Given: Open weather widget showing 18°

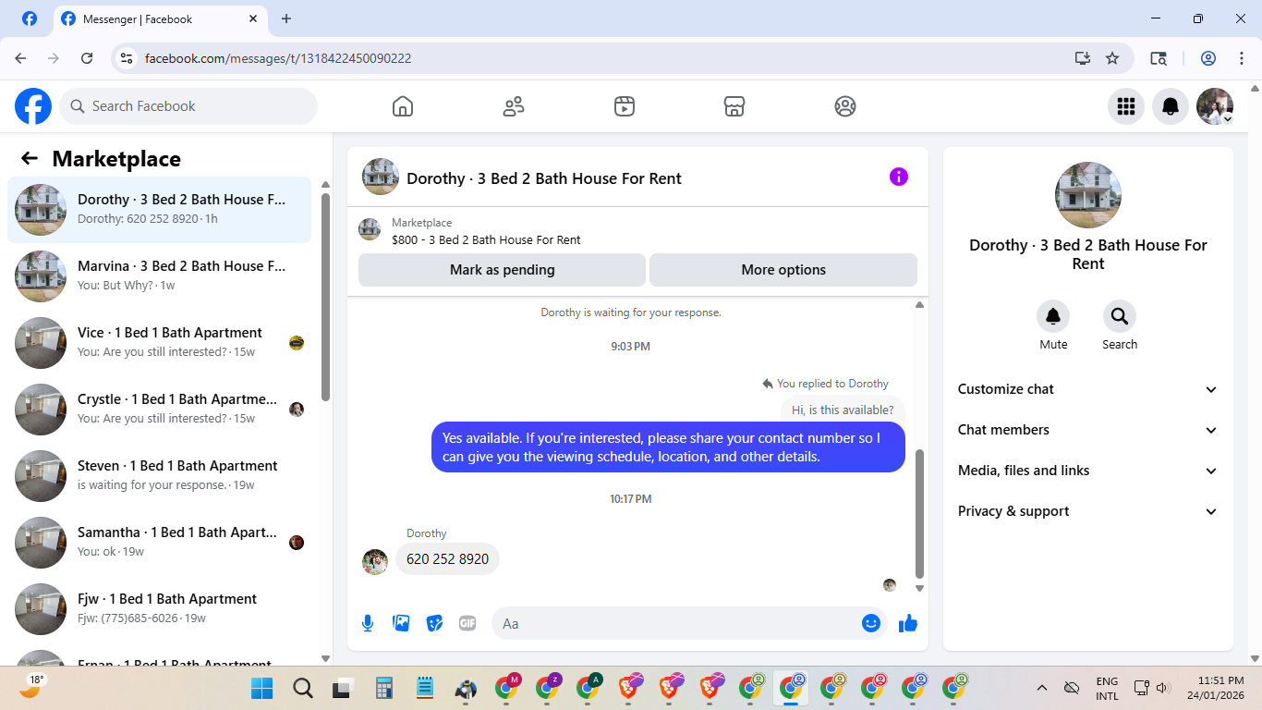Looking at the screenshot, I should coord(31,685).
